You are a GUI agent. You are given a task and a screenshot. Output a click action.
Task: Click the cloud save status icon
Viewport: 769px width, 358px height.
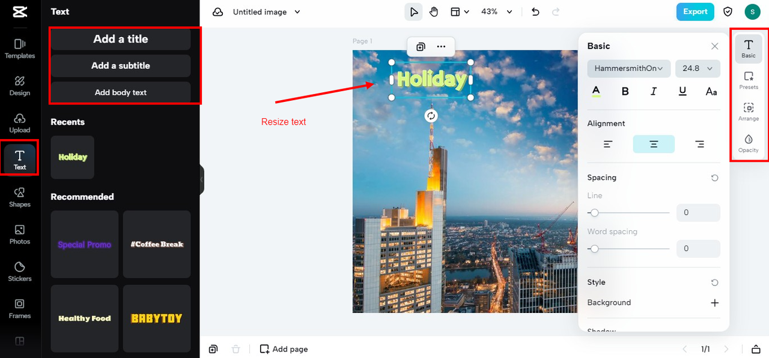click(218, 12)
